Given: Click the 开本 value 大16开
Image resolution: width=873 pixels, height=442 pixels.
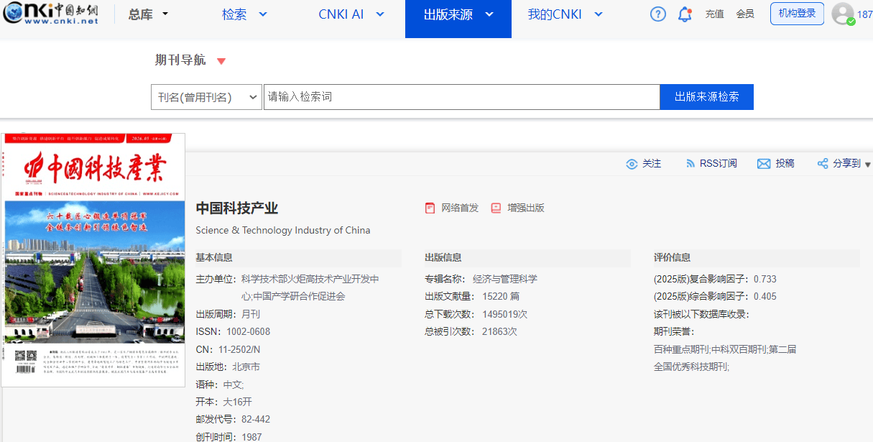Looking at the screenshot, I should [x=237, y=402].
